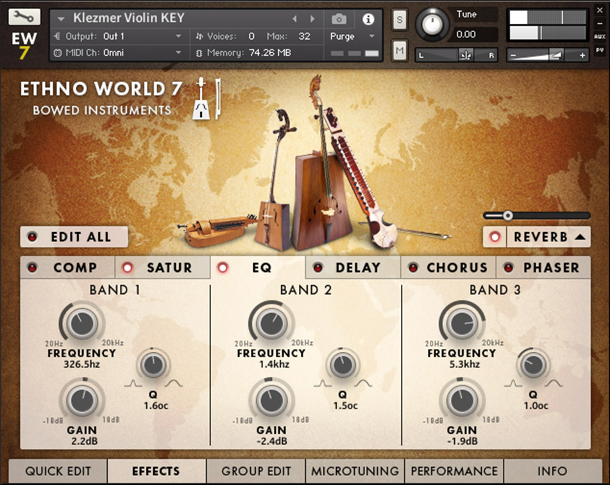Click the Band 3 Gain knob

(x=462, y=400)
